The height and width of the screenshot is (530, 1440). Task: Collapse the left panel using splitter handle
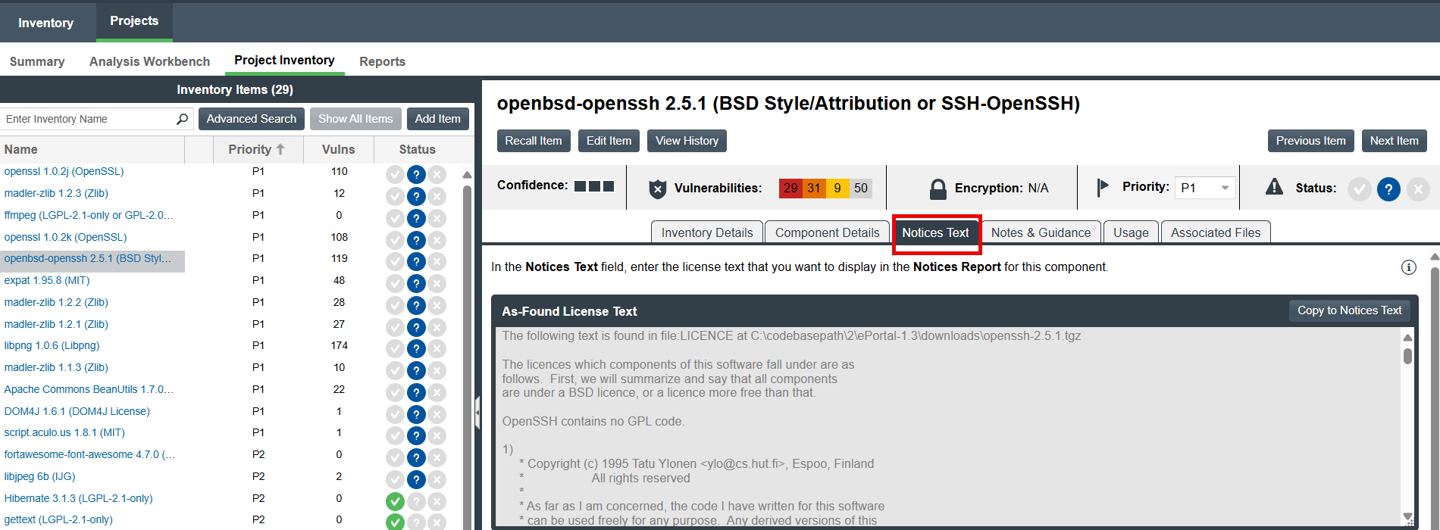pyautogui.click(x=477, y=413)
